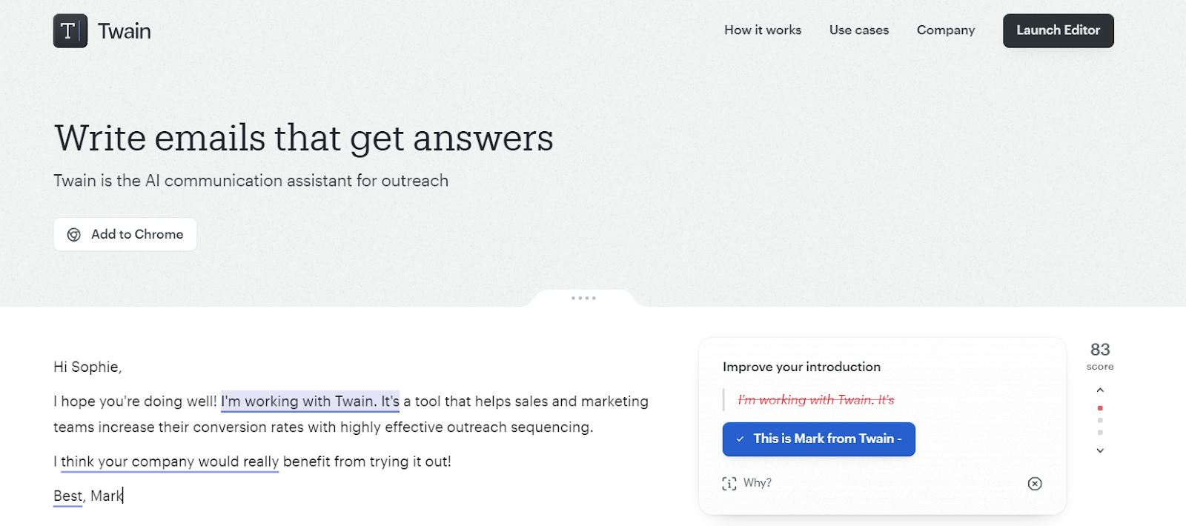Dismiss the suggestion with the circled X icon

(1035, 484)
